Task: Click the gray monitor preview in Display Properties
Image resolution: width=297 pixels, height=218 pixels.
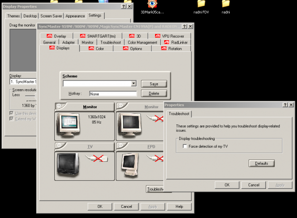Action: pos(23,50)
